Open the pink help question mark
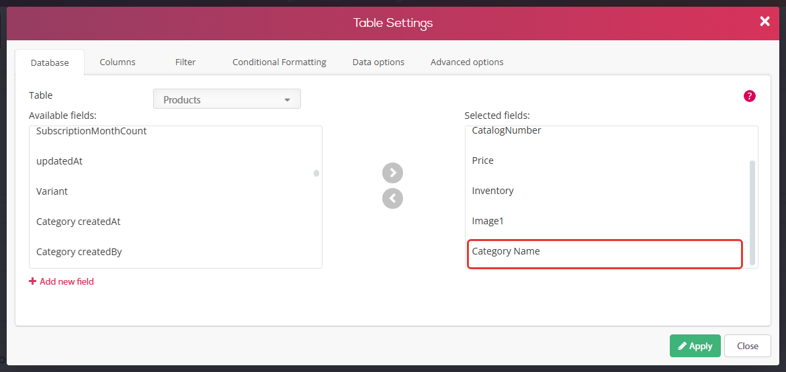 pyautogui.click(x=750, y=96)
